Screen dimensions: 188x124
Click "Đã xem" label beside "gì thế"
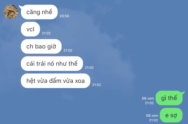point(148,98)
